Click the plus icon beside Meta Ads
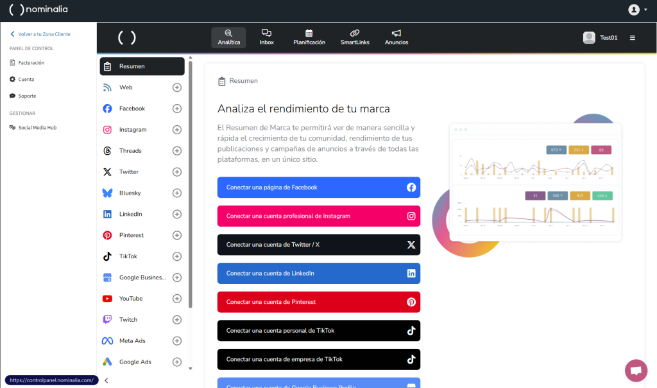 (177, 340)
